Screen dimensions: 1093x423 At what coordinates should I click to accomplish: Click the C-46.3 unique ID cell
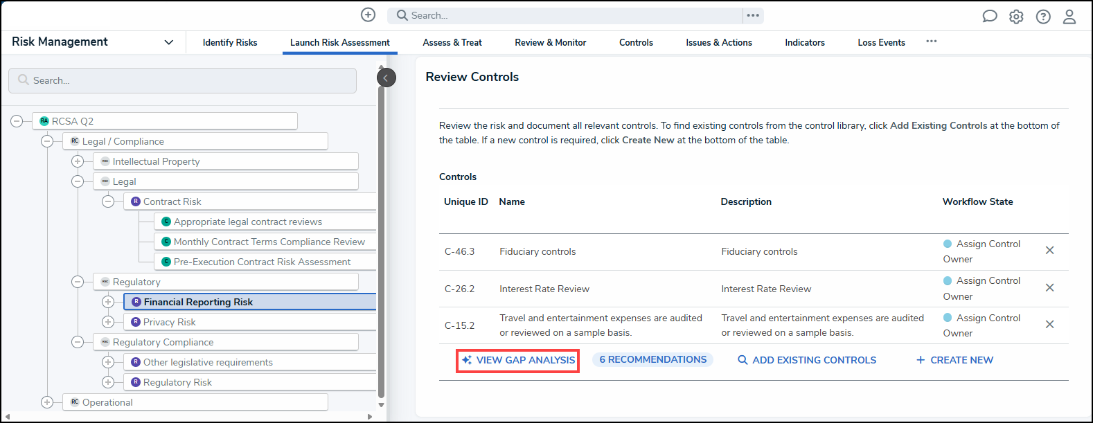460,251
